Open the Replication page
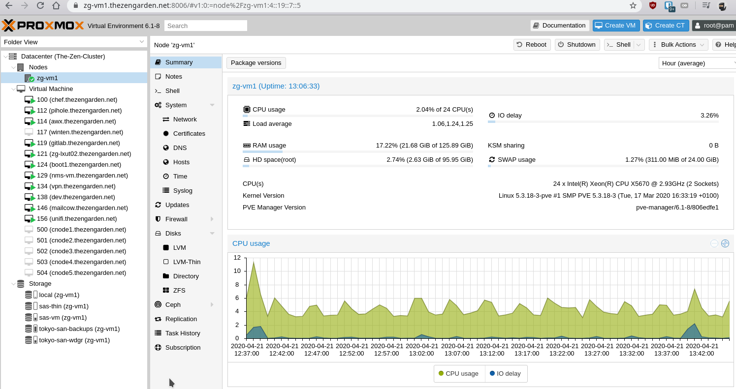Viewport: 736px width, 389px height. (186, 319)
